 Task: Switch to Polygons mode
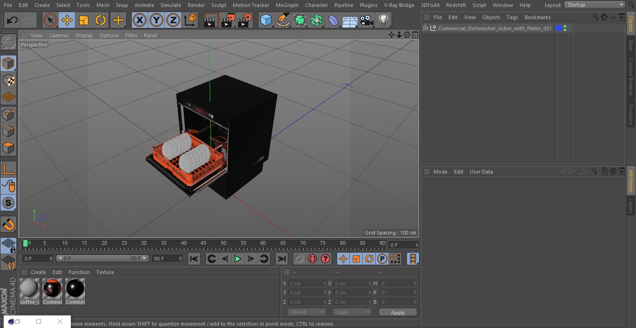tap(8, 148)
